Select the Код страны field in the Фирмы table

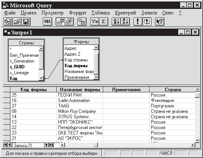76,60
